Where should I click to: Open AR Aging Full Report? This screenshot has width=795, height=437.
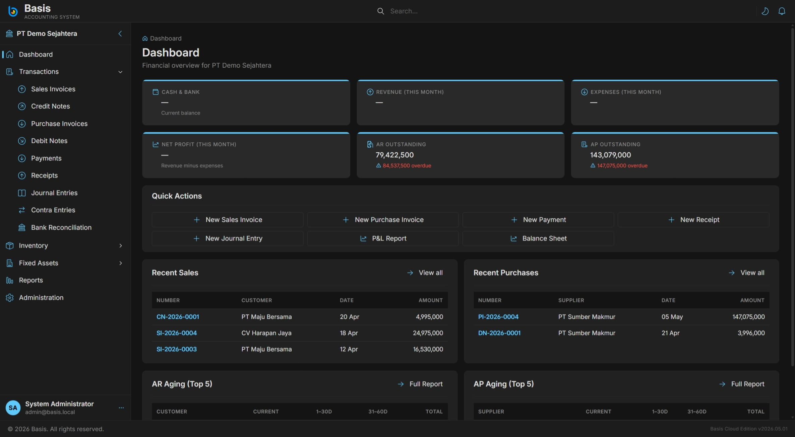(420, 384)
